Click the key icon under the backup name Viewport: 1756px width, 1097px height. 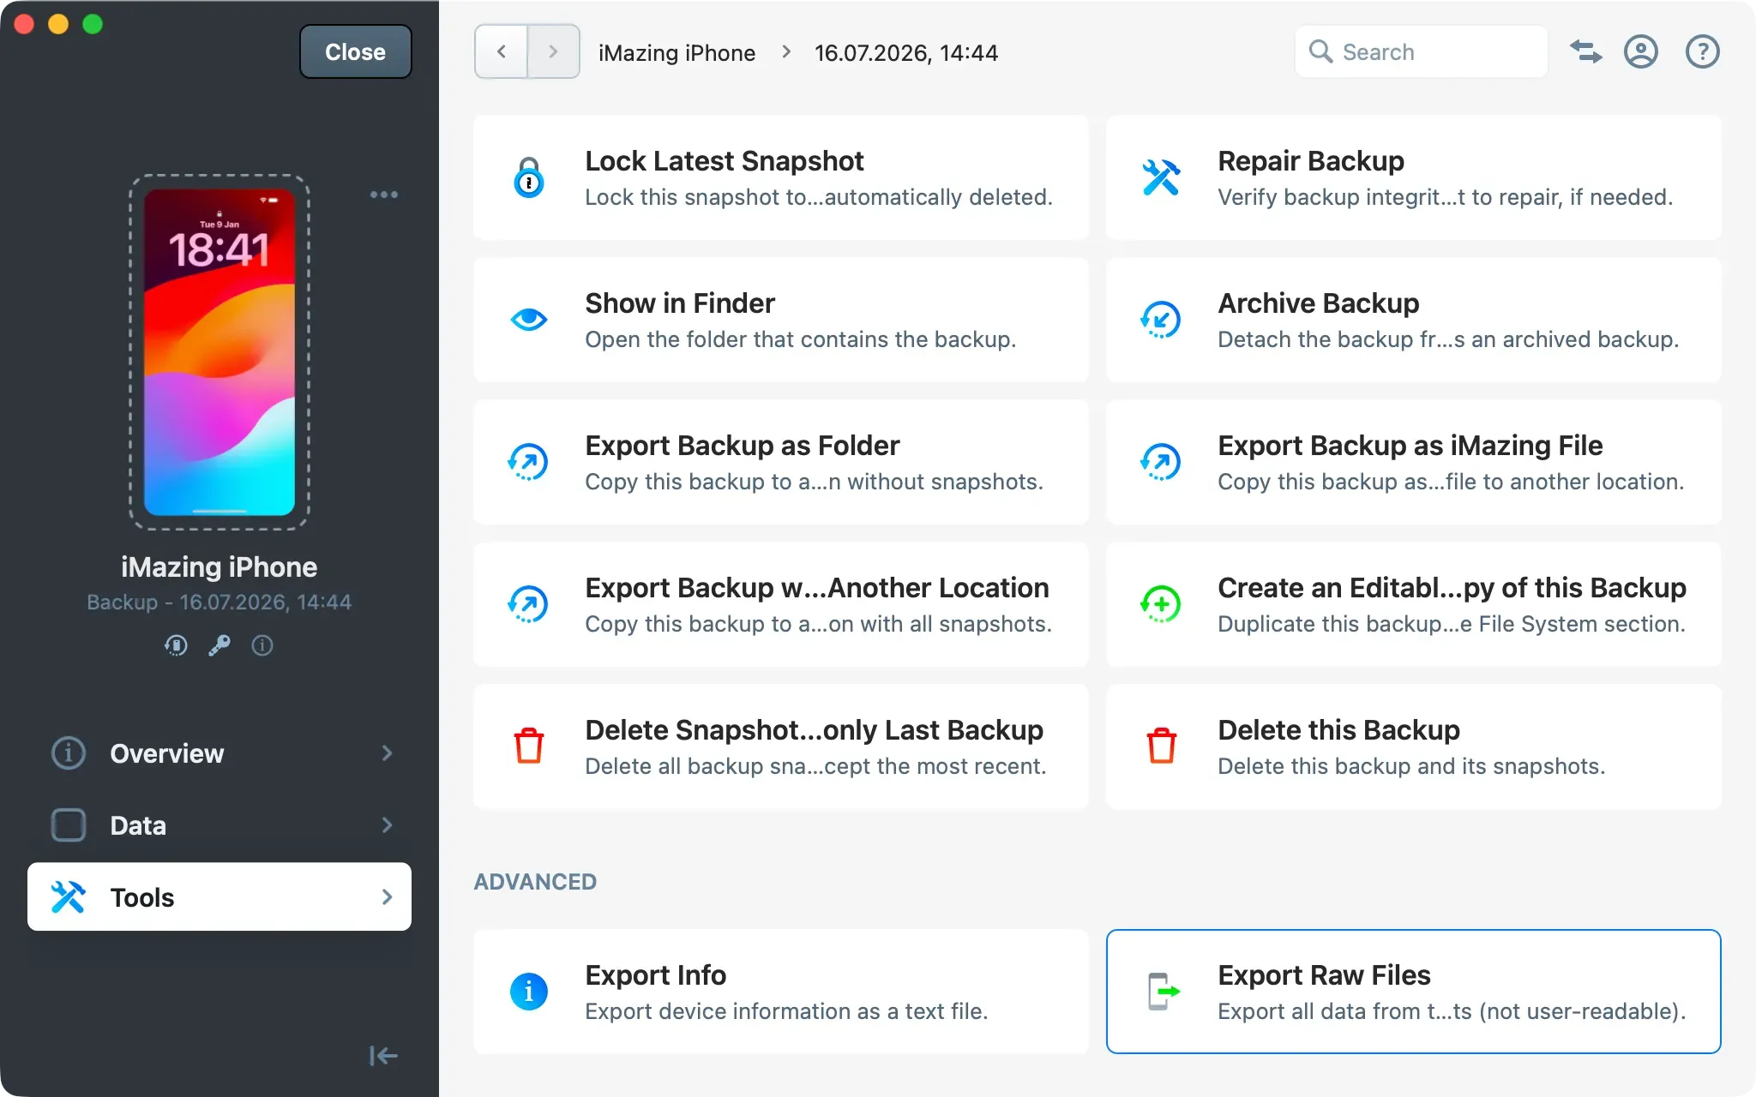click(x=219, y=645)
